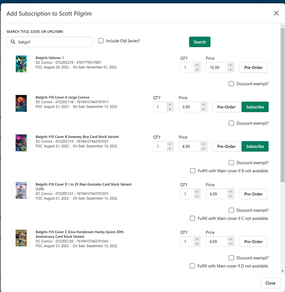285x292 pixels.
Task: Decrease QTY for Cover A Jorge Corona
Action: coord(170,109)
